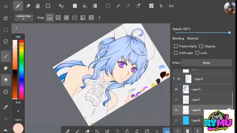Select Layer3 in the layer list
237x133 pixels.
tap(203, 89)
